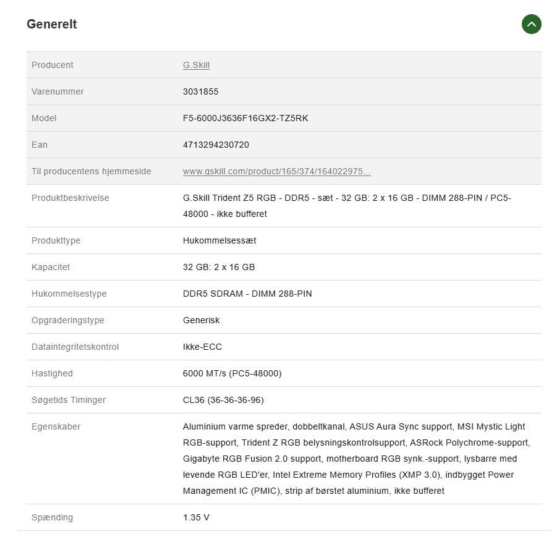Click the Til producentens hjemmeside label
557x542 pixels.
[91, 171]
